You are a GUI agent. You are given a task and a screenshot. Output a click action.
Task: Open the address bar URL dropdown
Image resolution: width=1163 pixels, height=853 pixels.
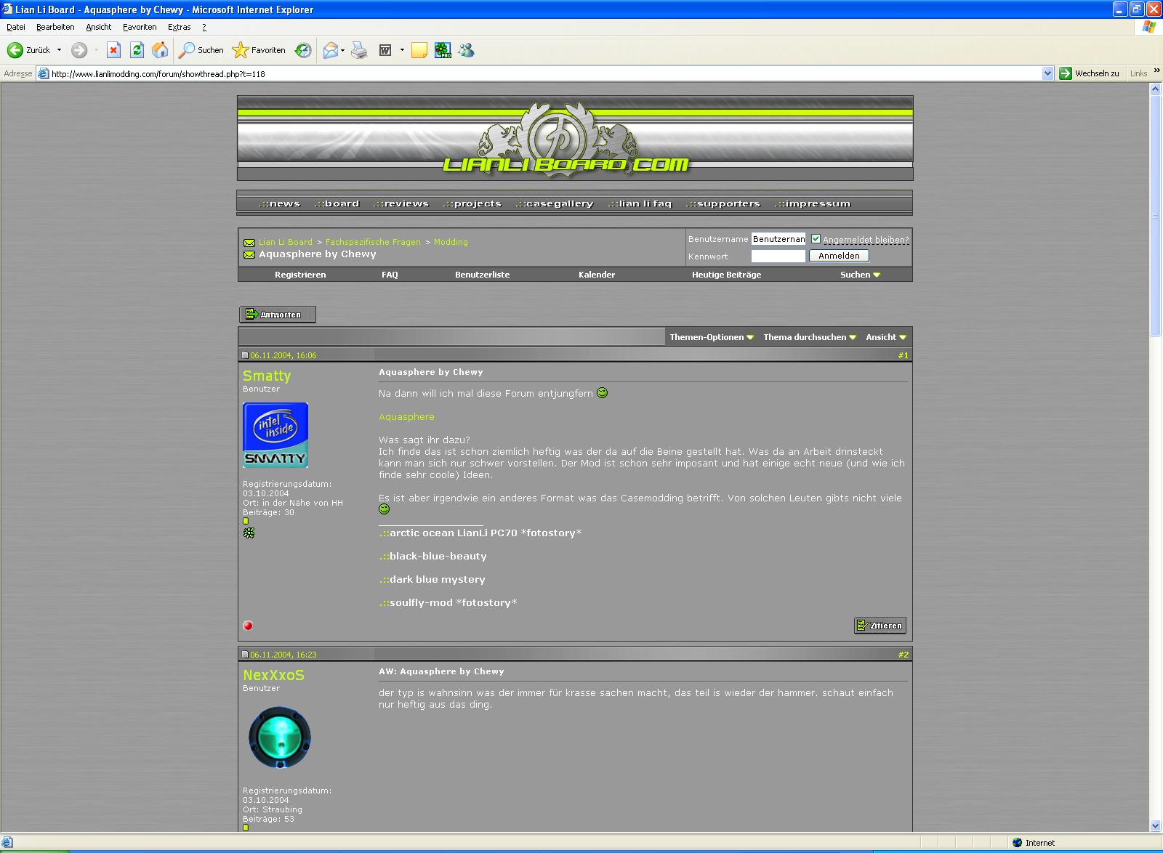(1047, 73)
